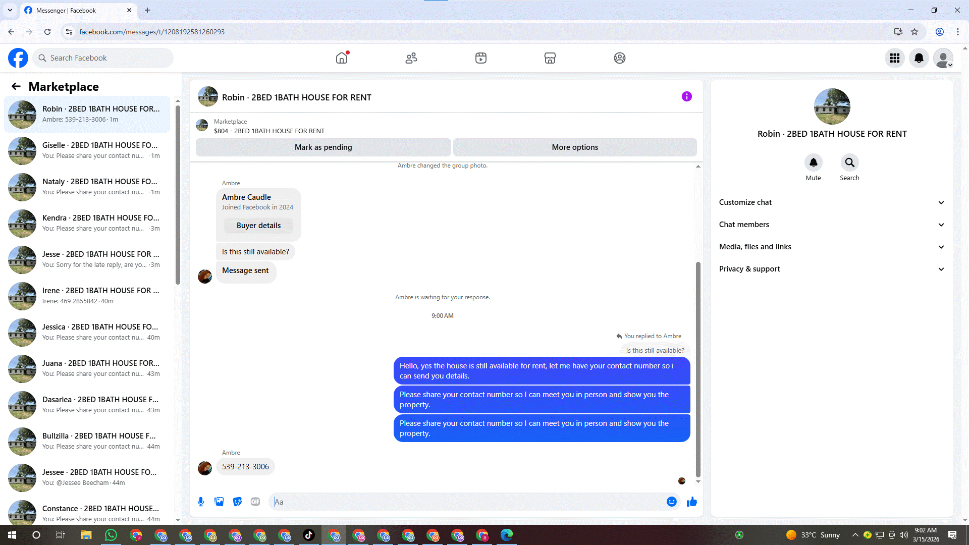The image size is (969, 545).
Task: Open the taskbar clock showing 9:02 AM
Action: tap(926, 535)
